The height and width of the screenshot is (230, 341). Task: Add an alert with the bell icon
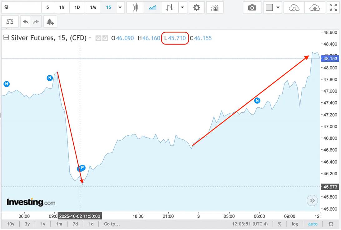(50, 22)
